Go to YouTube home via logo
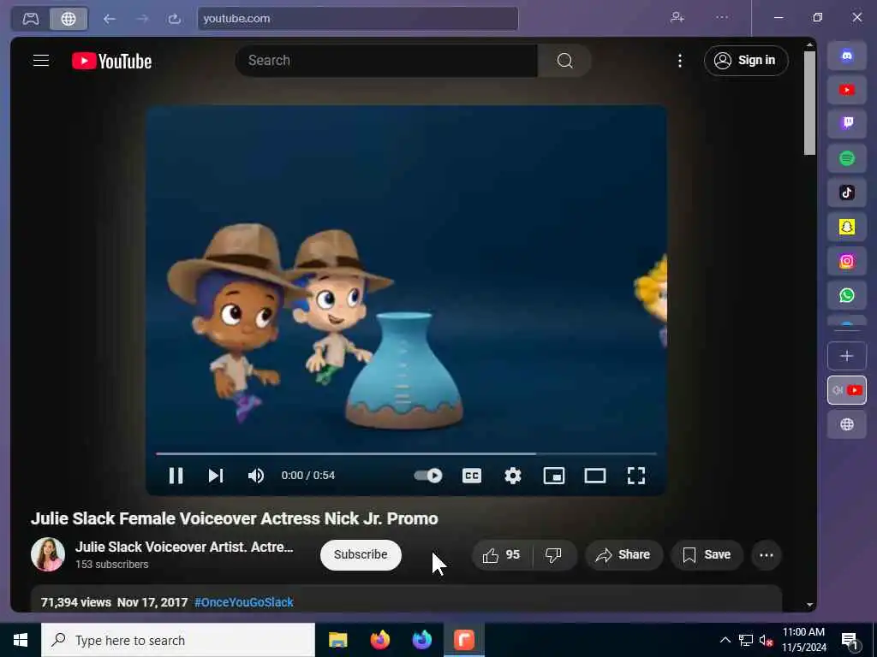The image size is (877, 657). 112,61
